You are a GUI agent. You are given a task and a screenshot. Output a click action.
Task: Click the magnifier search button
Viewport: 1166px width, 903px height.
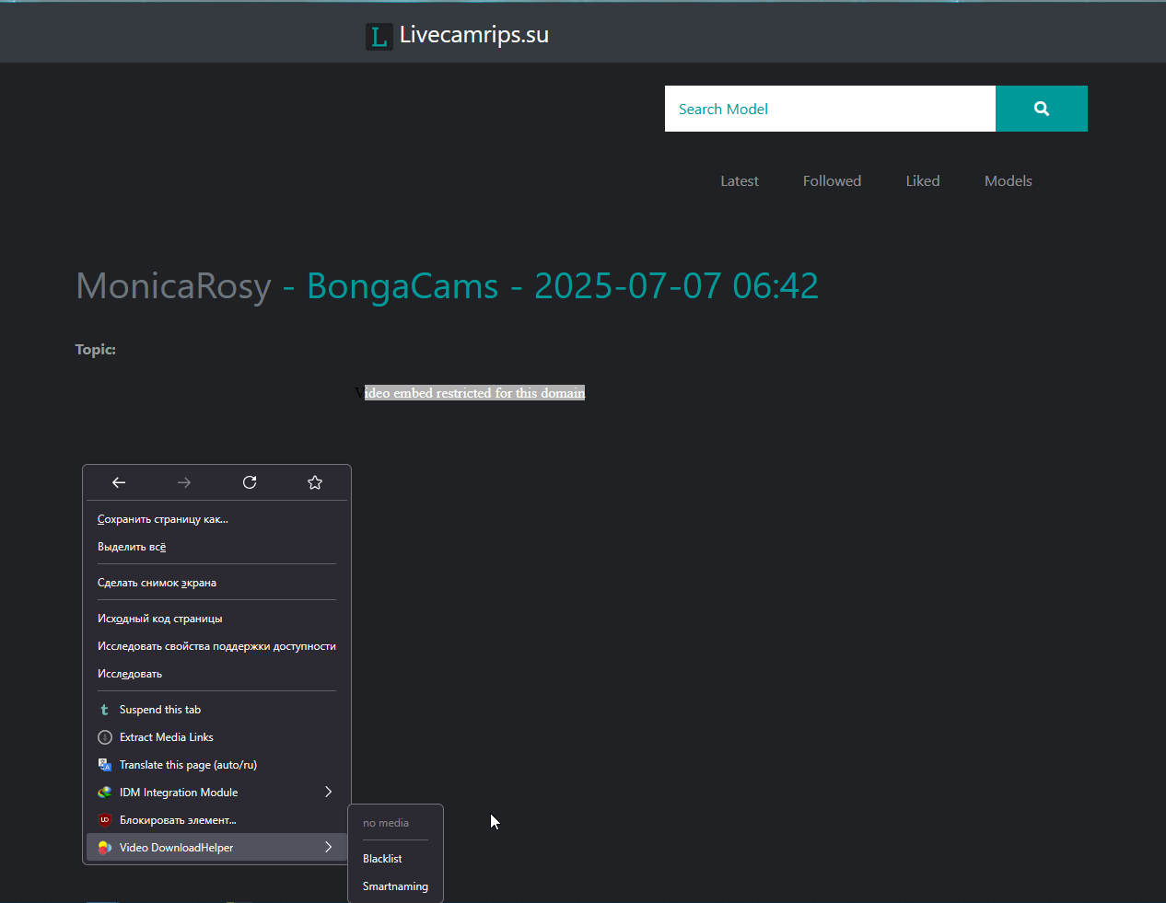click(x=1042, y=109)
